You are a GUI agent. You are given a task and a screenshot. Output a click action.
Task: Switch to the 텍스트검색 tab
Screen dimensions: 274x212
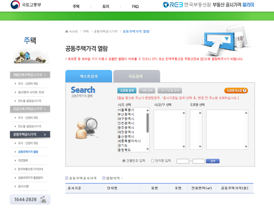(89, 76)
